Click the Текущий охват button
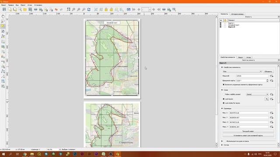This screenshot has width=280, height=157. pos(248,131)
